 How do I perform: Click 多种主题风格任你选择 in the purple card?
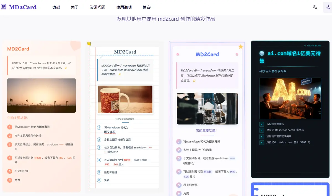tap(197, 150)
